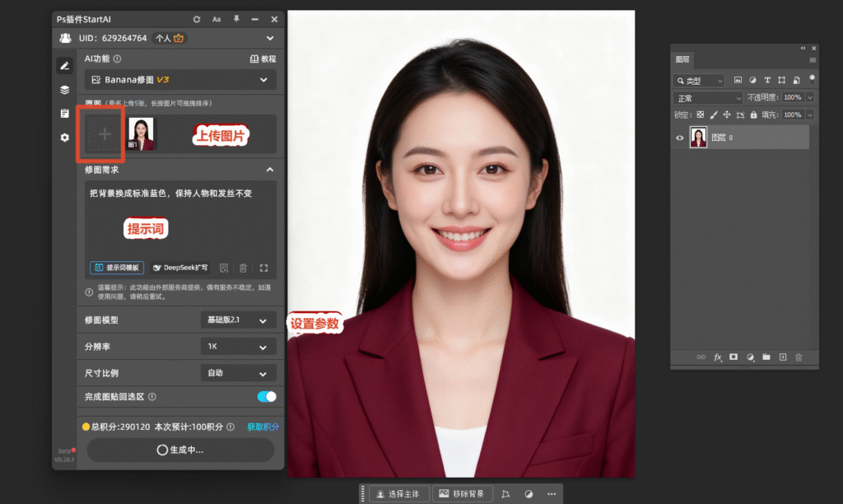Open the Banana修图 V3 function dropdown
This screenshot has height=504, width=843.
[180, 80]
